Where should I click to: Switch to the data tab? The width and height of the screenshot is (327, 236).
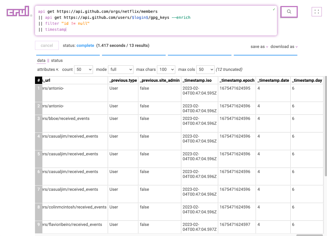(x=41, y=60)
